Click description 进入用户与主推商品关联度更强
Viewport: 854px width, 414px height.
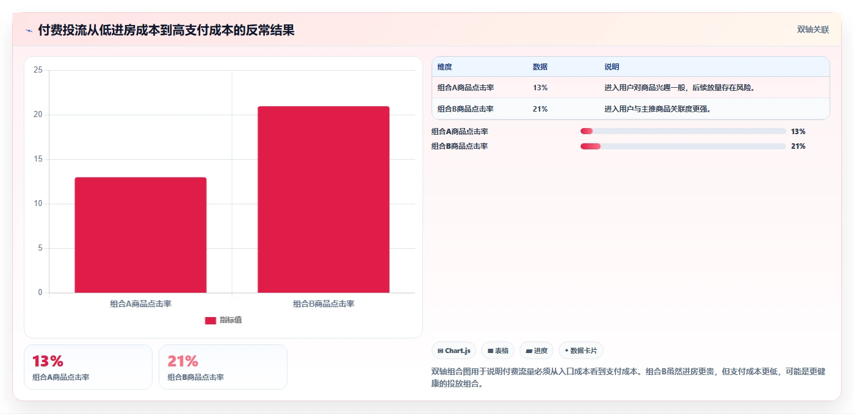pyautogui.click(x=657, y=109)
